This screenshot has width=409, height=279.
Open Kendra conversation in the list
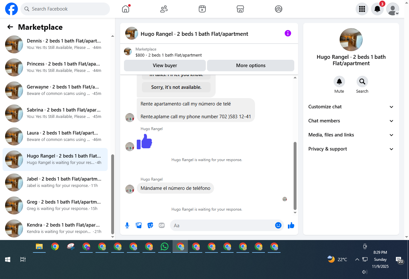click(55, 229)
